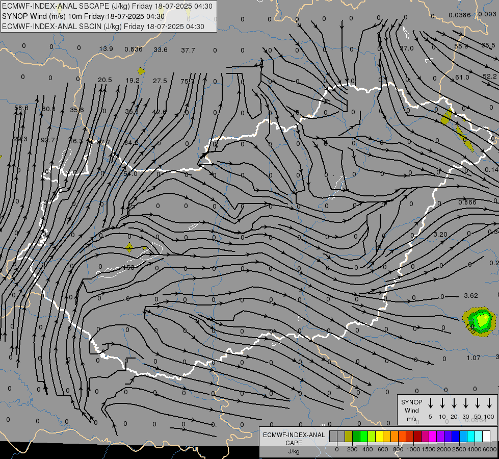Select the dark green 200 J/kg legend swatch

(356, 437)
